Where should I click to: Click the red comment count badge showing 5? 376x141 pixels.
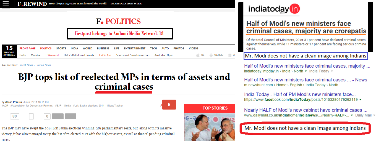(x=169, y=105)
